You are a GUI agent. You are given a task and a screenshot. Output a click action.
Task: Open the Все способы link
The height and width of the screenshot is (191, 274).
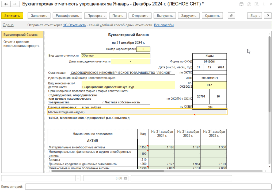pos(164,25)
